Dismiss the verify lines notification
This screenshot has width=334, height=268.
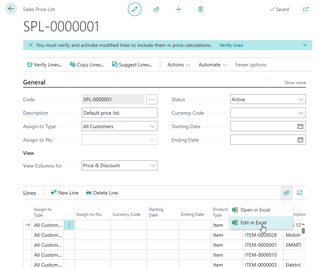(x=31, y=45)
